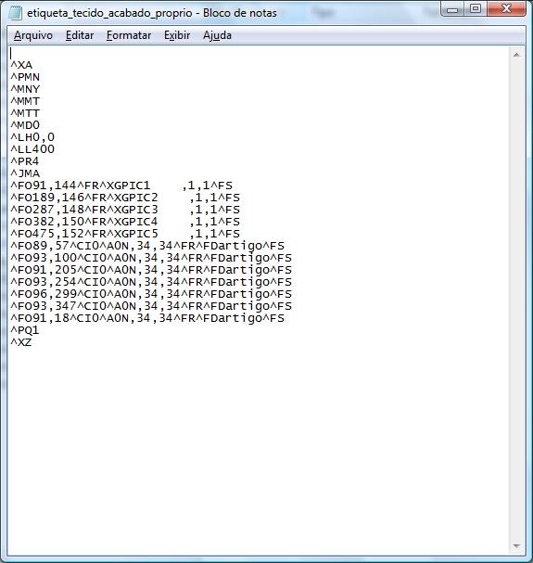
Task: Place cursor at end of ^XZ line
Action: 32,342
